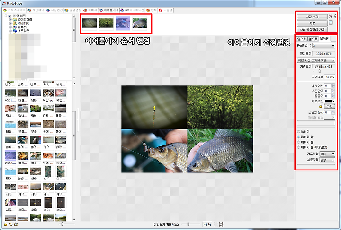The width and height of the screenshot is (341, 230).
Task: Click the dotted grid icon next to 42%
Action: pyautogui.click(x=216, y=225)
